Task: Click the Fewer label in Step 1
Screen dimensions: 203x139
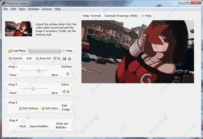Action: pos(13,75)
